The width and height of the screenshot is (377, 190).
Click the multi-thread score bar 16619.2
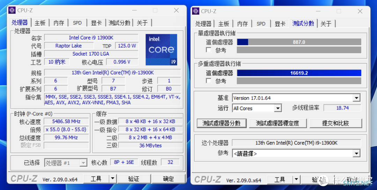point(299,73)
